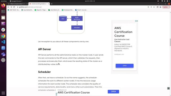Click the Update button in Chrome toolbar

[166, 7]
